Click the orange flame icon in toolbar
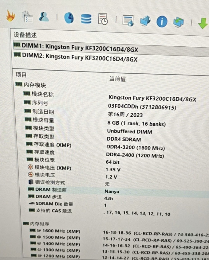209x260 pixels. pos(10,16)
